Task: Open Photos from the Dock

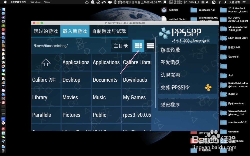Action: coord(3,66)
